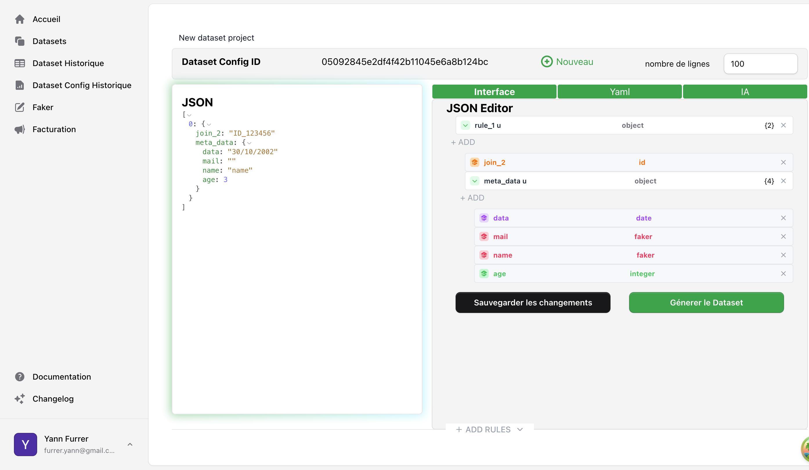
Task: Click the Faker edit icon
Action: tap(19, 108)
